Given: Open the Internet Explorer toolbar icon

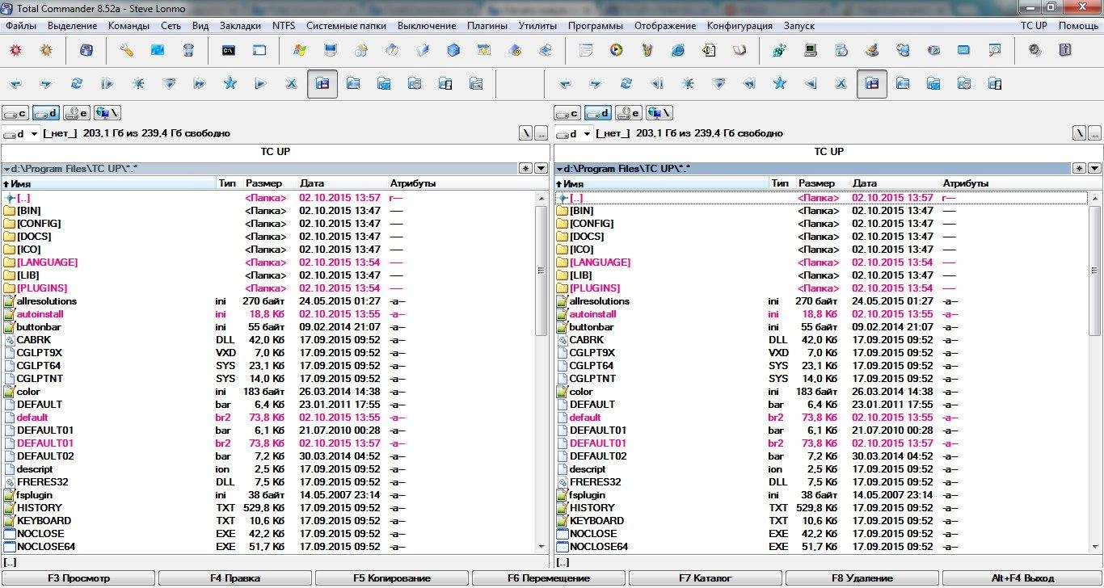Looking at the screenshot, I should click(678, 50).
